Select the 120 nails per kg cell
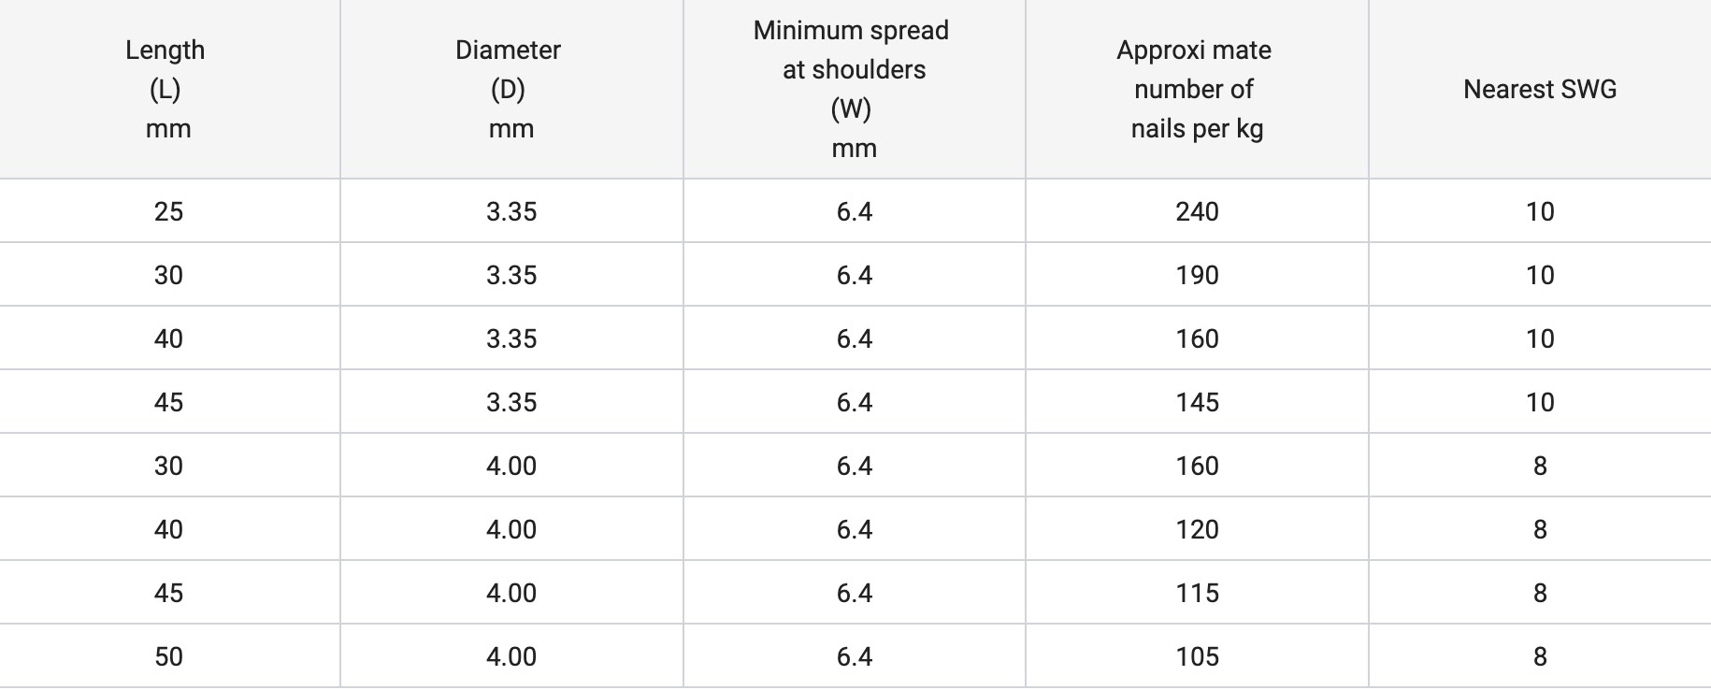 pos(1197,529)
